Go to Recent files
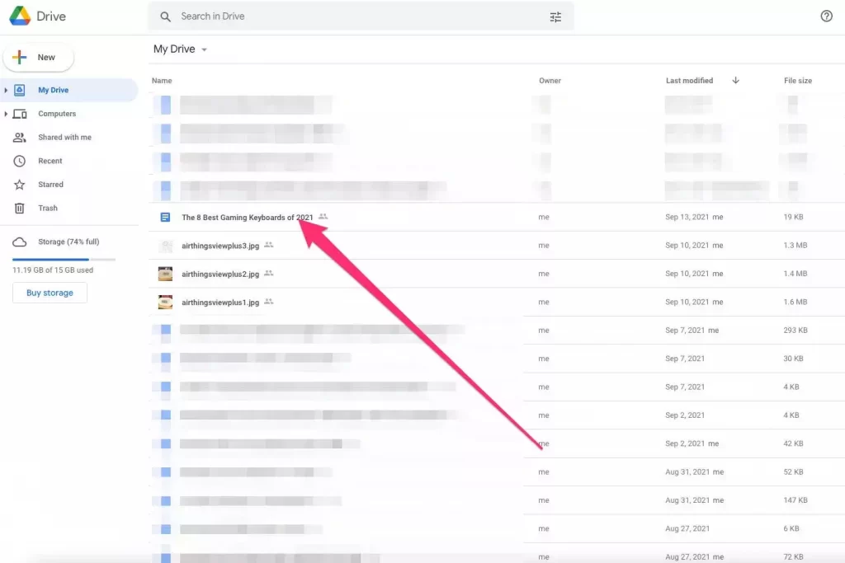This screenshot has height=563, width=845. tap(50, 162)
